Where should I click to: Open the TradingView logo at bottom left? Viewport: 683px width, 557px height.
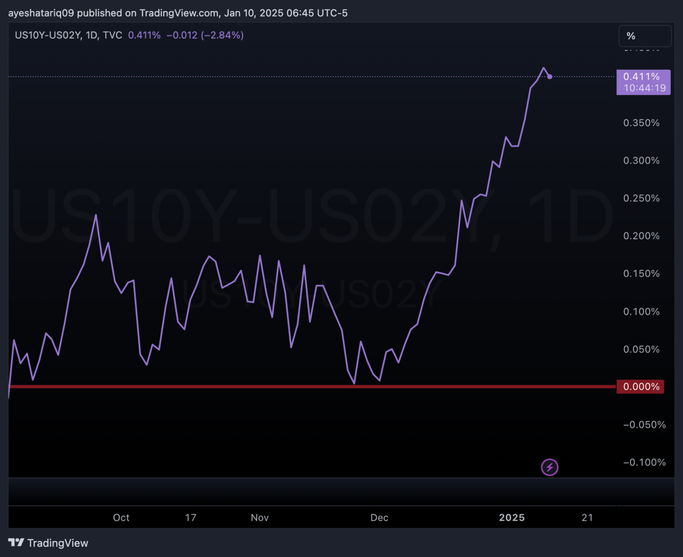pos(48,543)
